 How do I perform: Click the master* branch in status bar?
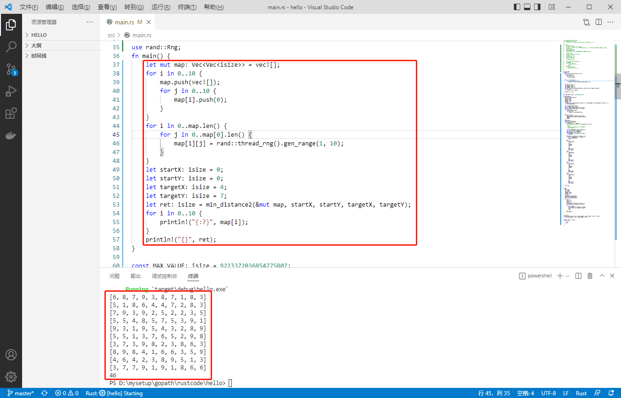21,393
